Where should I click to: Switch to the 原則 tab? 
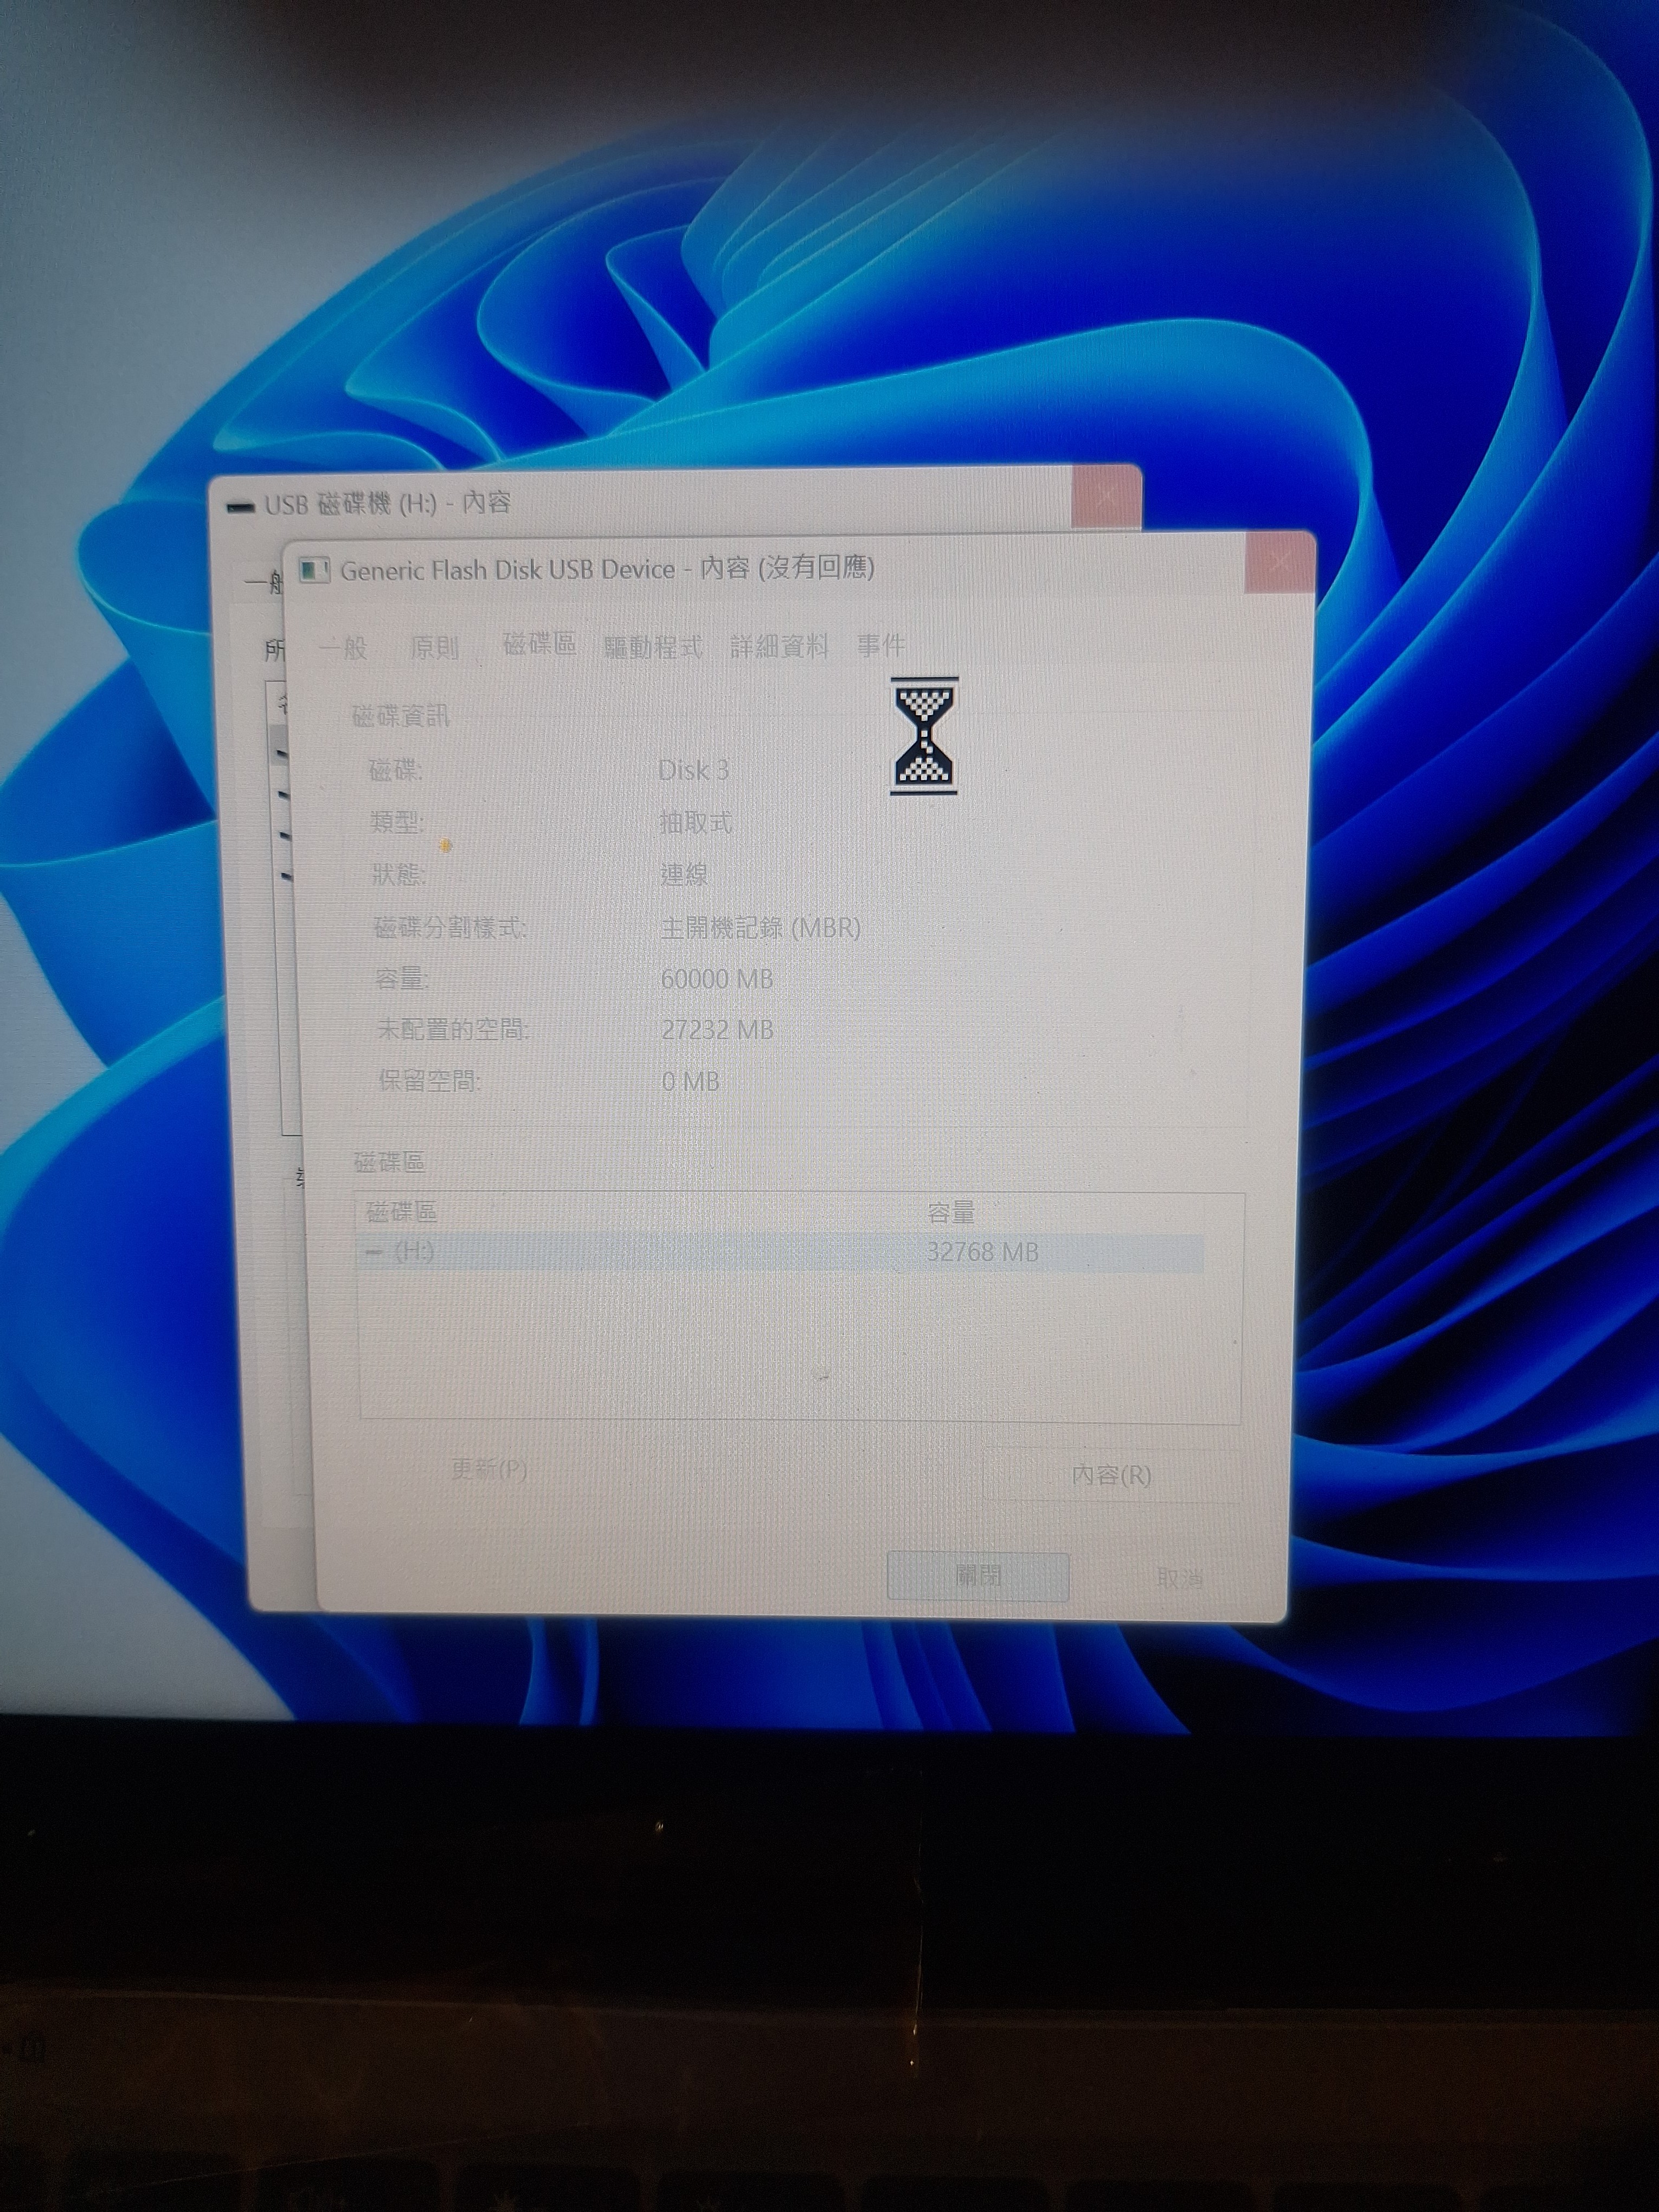pos(434,647)
